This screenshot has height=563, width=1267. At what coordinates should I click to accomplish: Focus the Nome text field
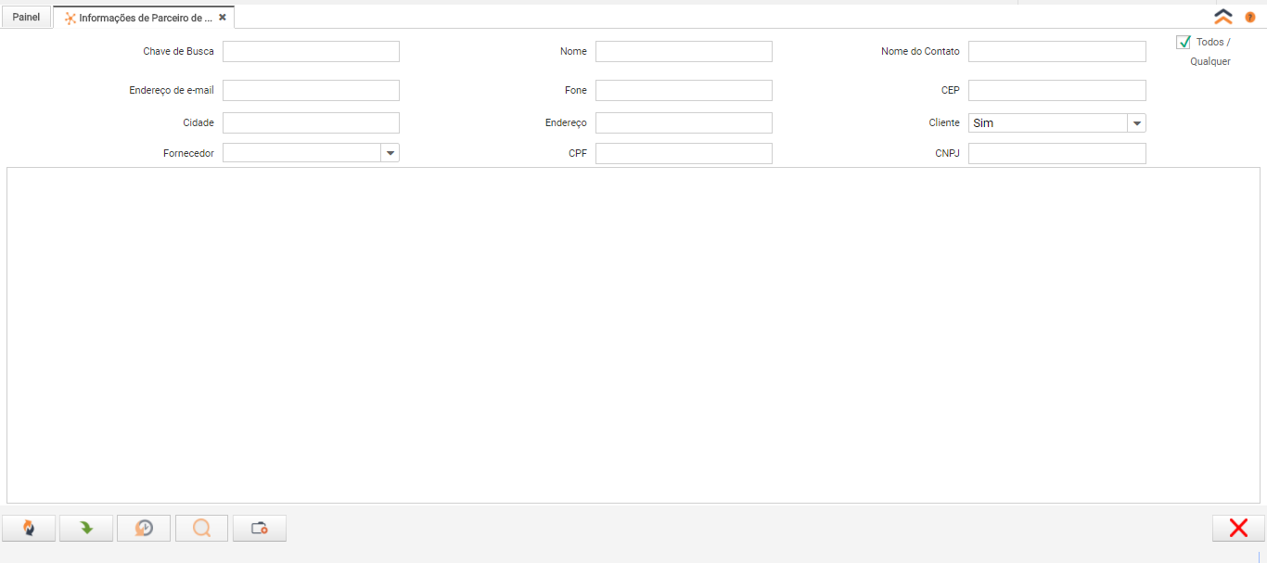click(684, 52)
